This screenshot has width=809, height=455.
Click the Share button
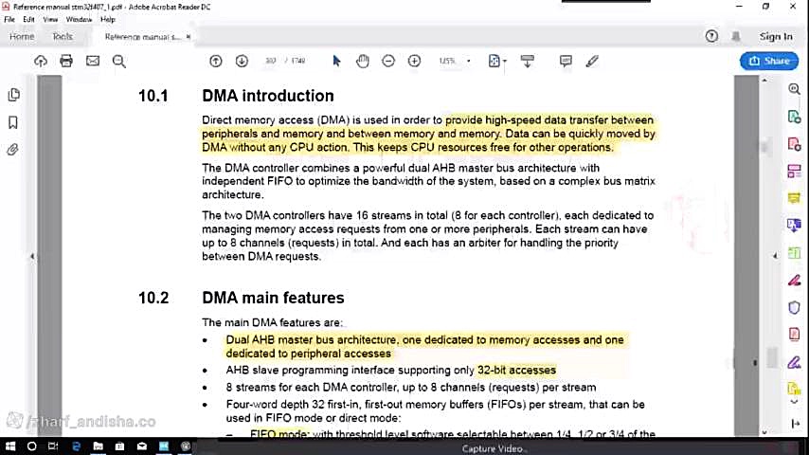pyautogui.click(x=769, y=61)
